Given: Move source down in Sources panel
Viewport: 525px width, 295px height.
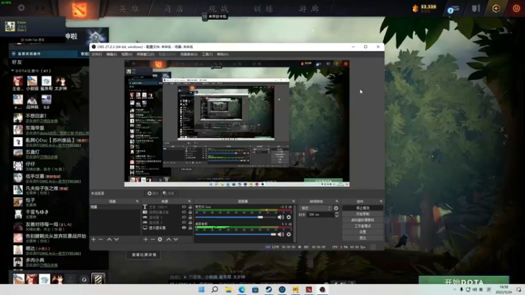Looking at the screenshot, I should [176, 239].
